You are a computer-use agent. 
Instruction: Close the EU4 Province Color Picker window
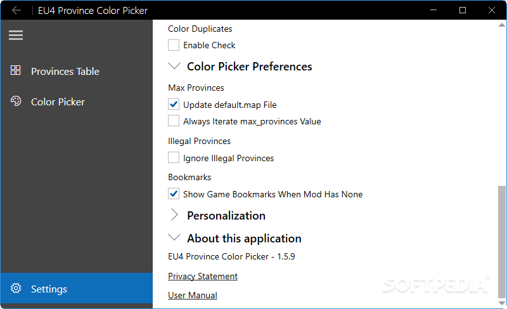point(492,10)
